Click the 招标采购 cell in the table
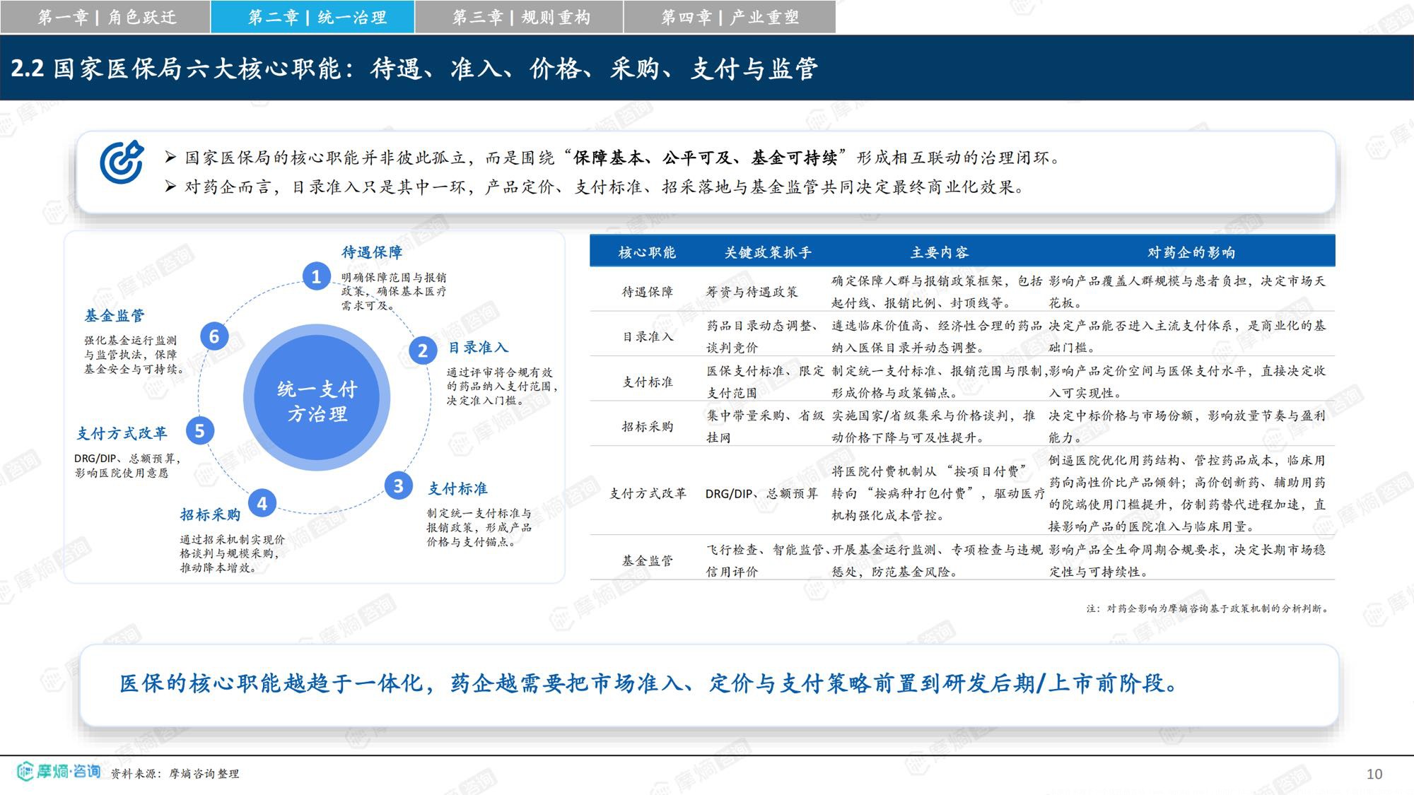 (x=647, y=426)
